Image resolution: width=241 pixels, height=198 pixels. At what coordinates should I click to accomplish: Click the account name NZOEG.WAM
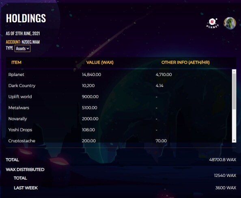click(x=30, y=42)
